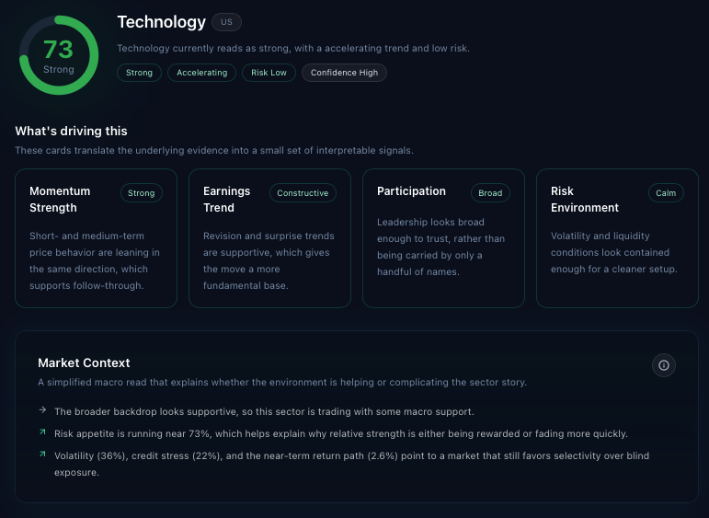This screenshot has width=709, height=518.
Task: Click the 73 Strong score ring
Action: (59, 55)
